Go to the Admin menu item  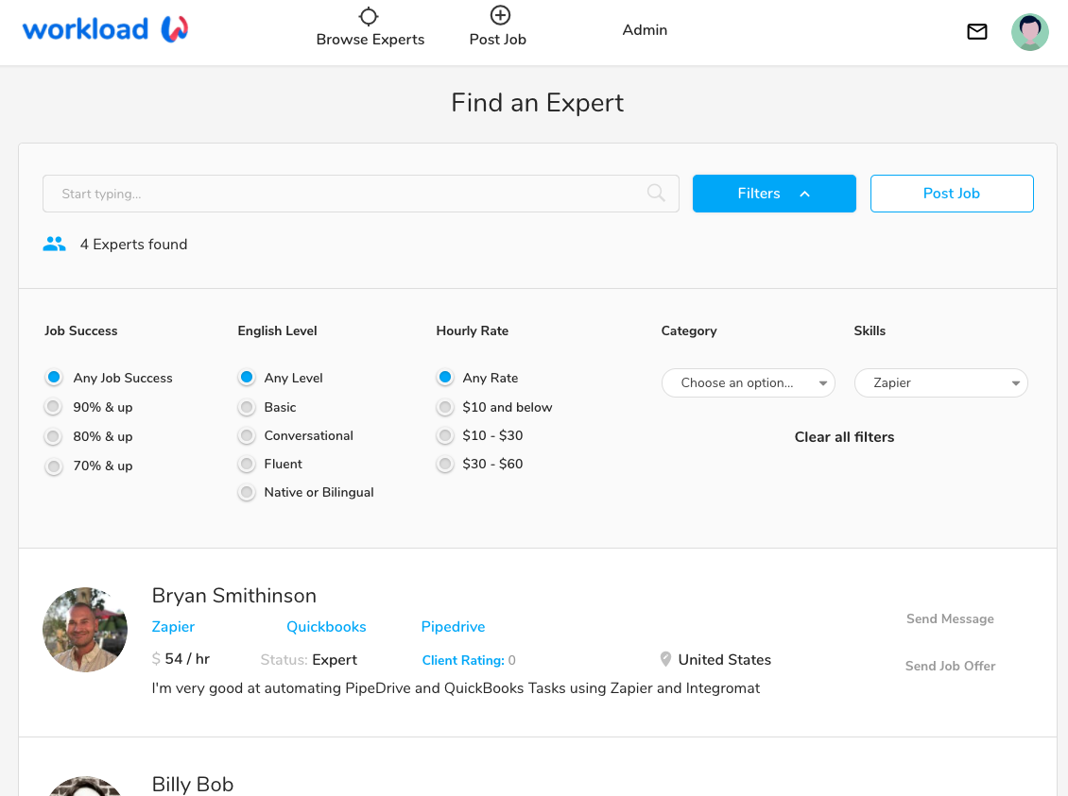(x=645, y=30)
